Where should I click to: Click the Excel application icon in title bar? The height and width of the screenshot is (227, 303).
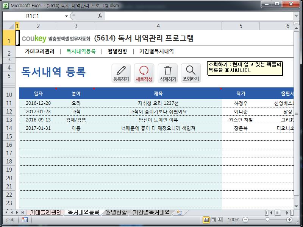[6, 5]
